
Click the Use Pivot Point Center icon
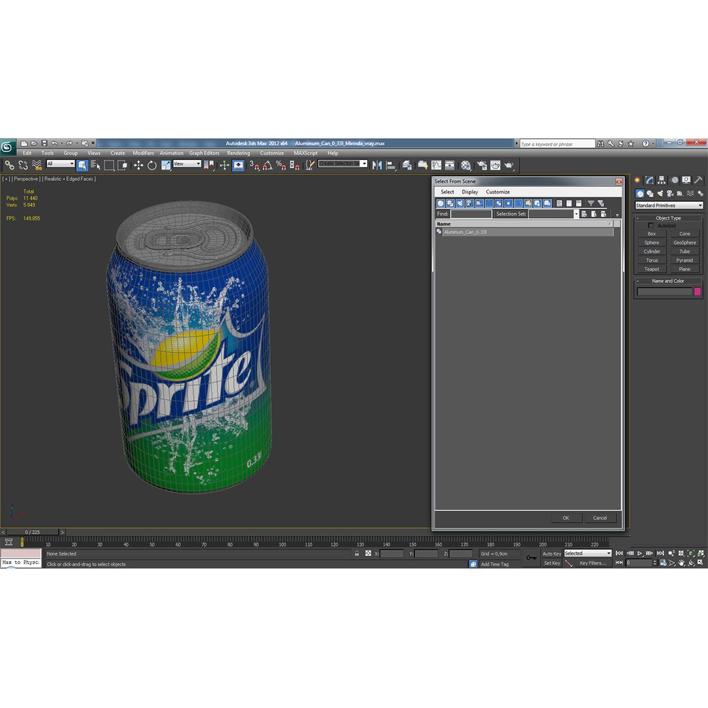tap(208, 165)
